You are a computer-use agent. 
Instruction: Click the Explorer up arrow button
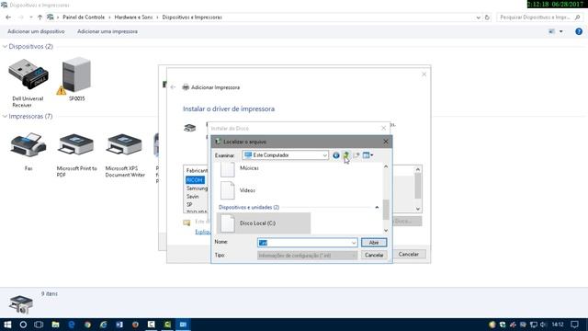pos(40,17)
